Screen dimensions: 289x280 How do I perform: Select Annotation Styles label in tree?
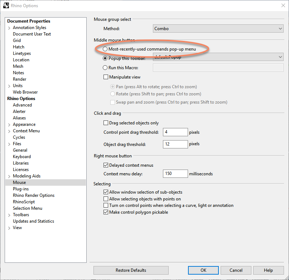pyautogui.click(x=29, y=28)
